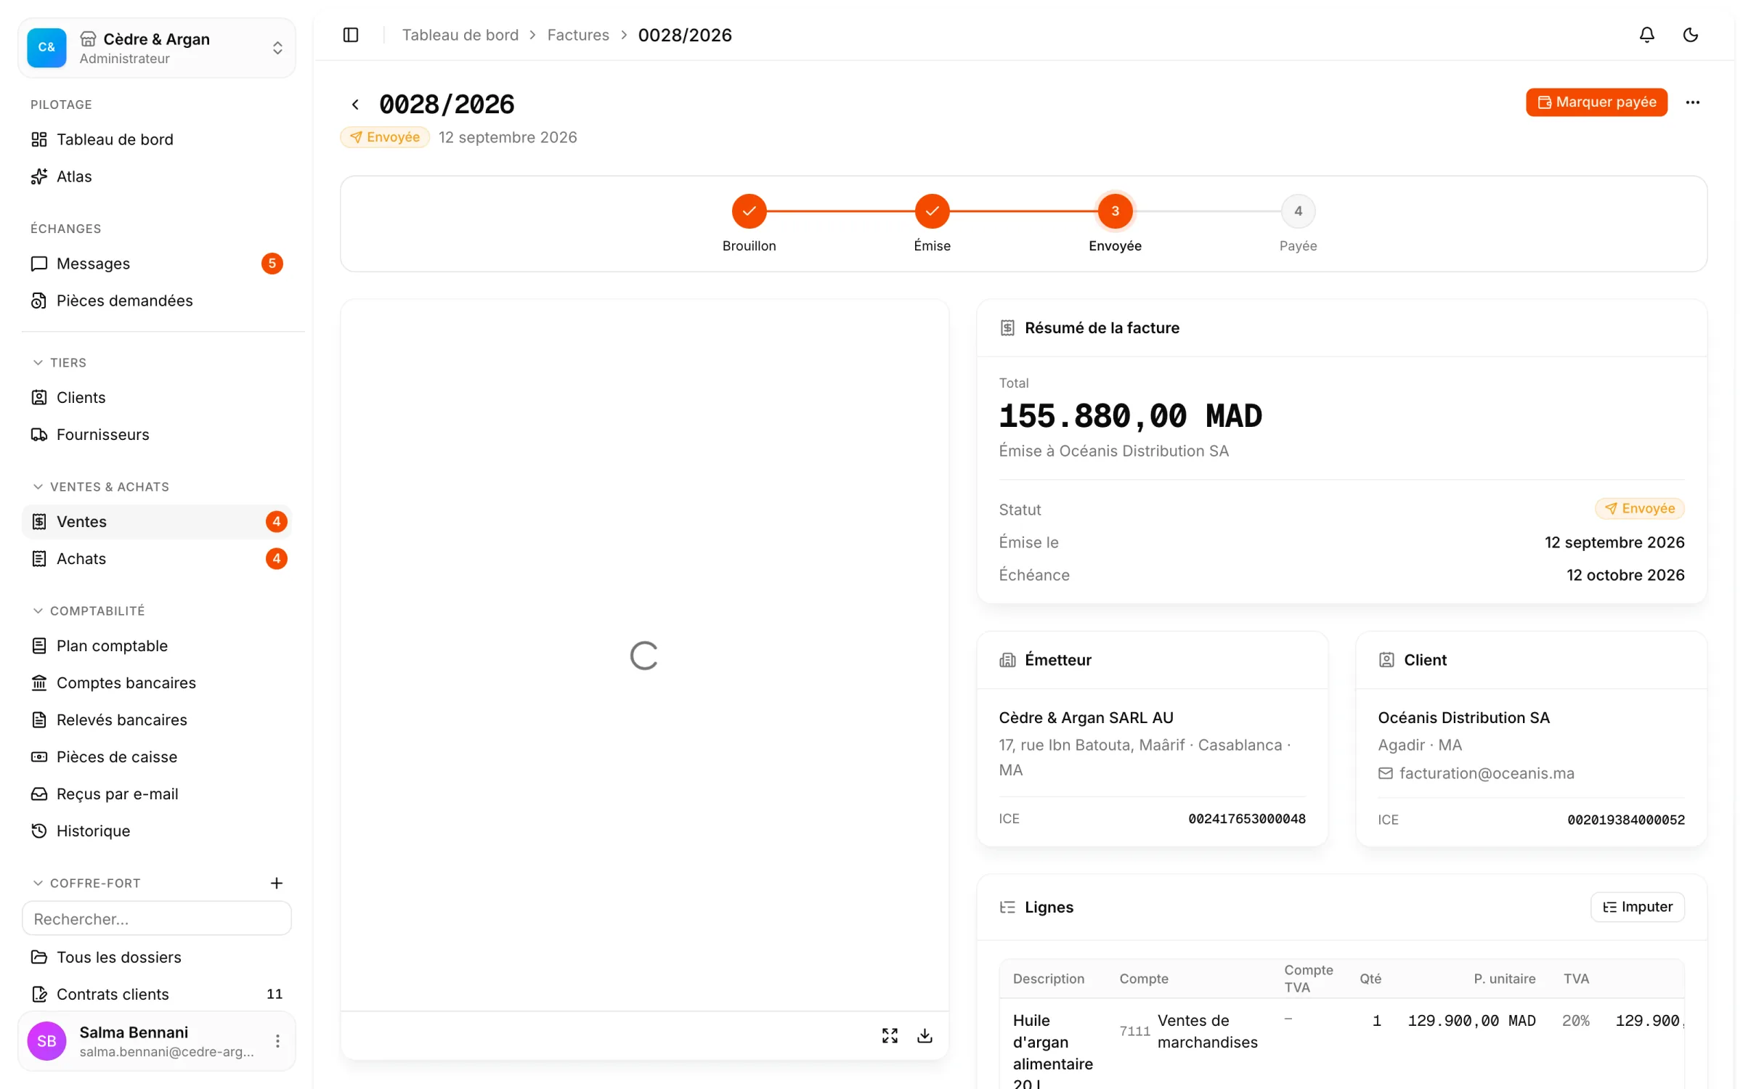Select the Brouillon completed step marker
Image resolution: width=1743 pixels, height=1089 pixels.
pyautogui.click(x=749, y=211)
